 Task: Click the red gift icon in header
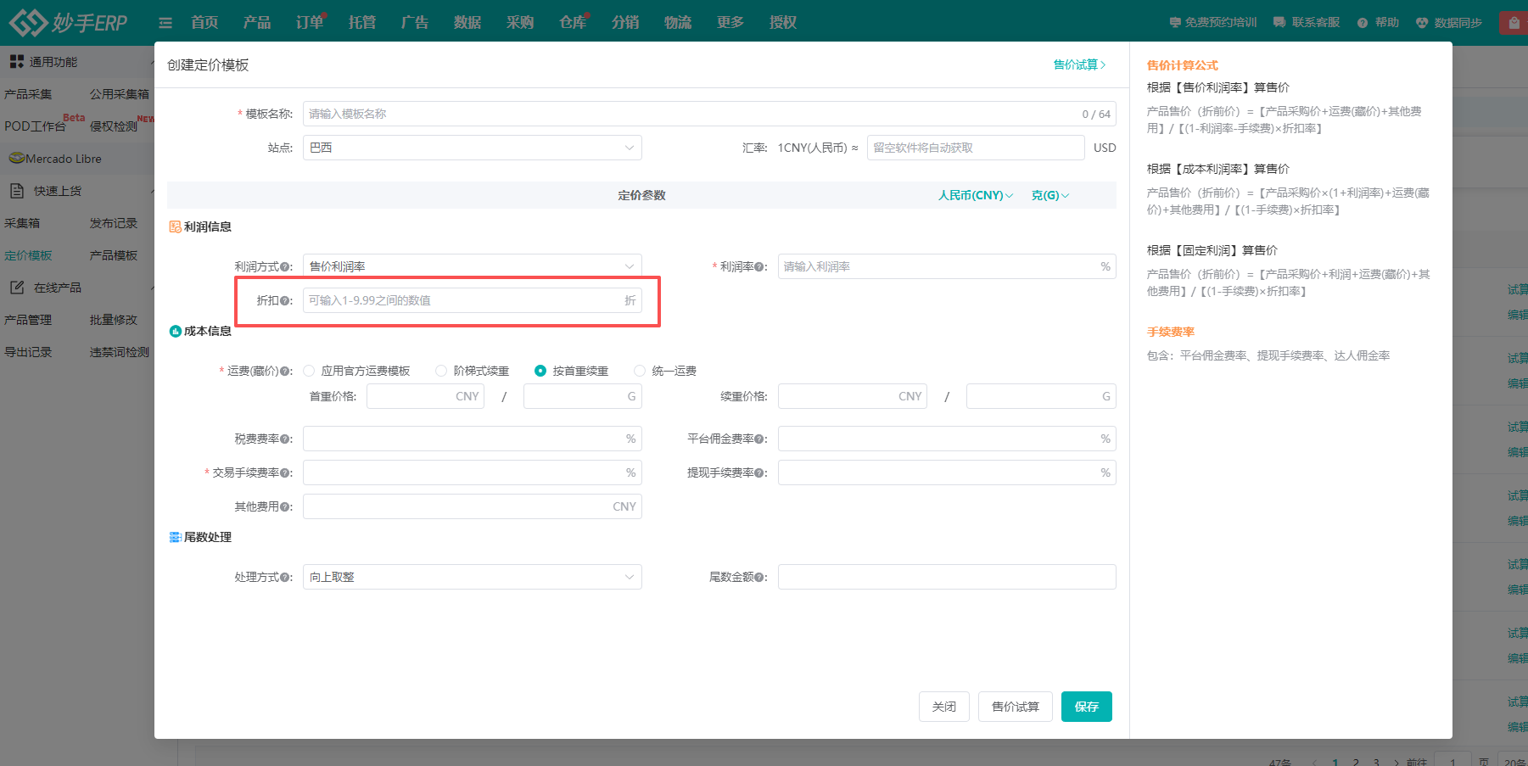coord(1514,23)
